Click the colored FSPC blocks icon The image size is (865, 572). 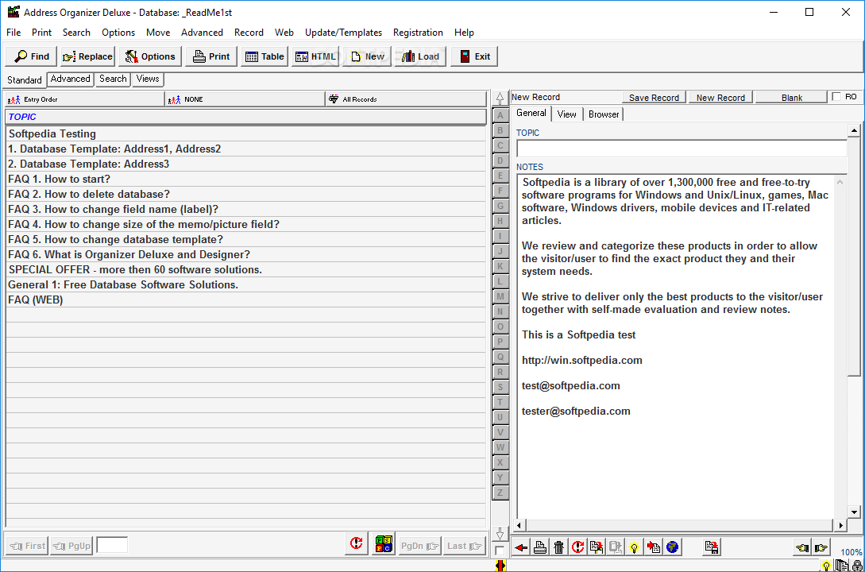[384, 544]
